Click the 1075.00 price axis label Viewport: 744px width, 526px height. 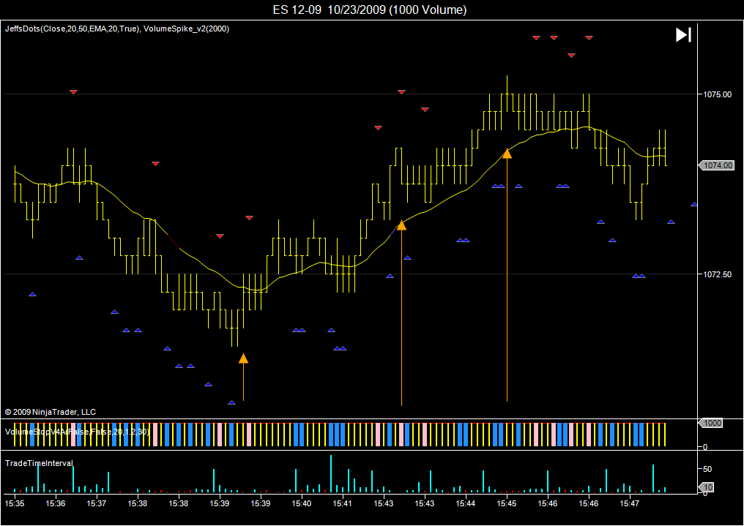click(x=718, y=94)
